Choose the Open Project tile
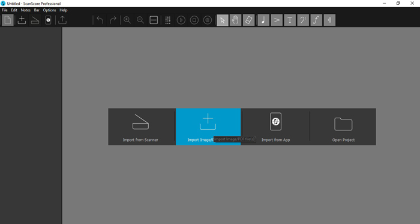Image resolution: width=420 pixels, height=224 pixels. [343, 127]
